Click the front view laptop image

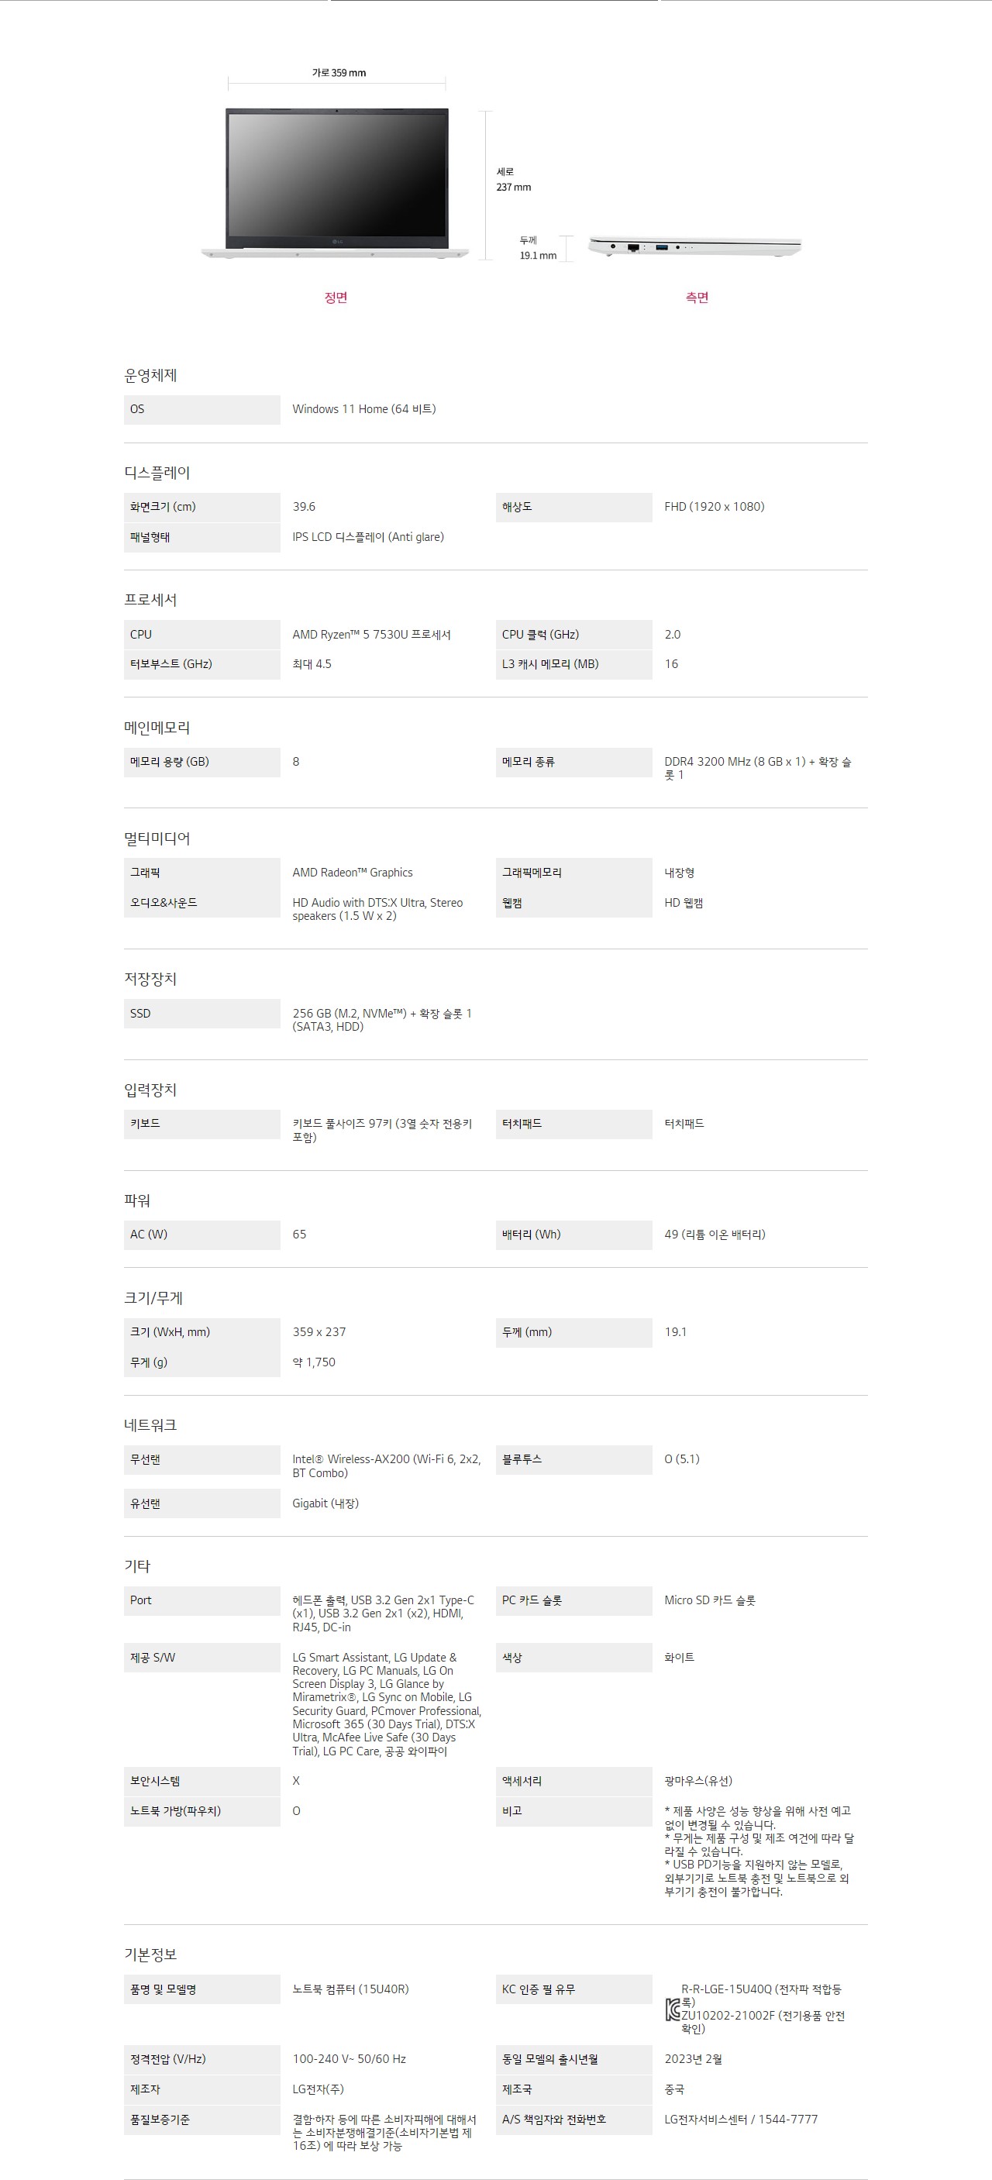(x=336, y=182)
